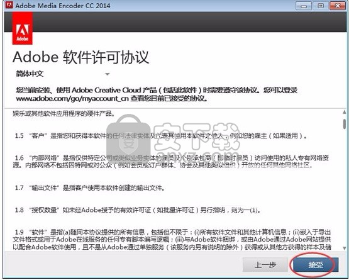Click the Adobe 软件许可协议 heading

80,57
